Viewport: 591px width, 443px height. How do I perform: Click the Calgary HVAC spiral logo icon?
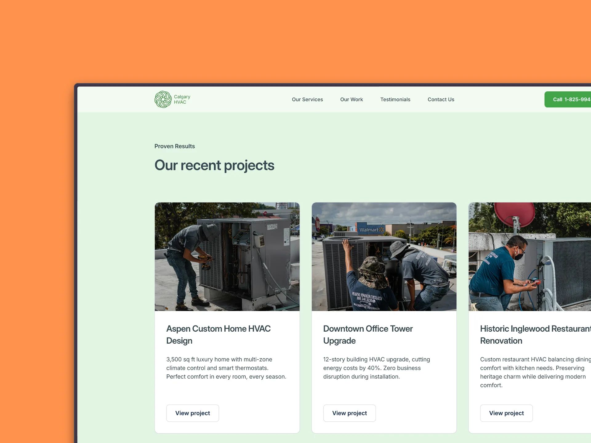[163, 99]
